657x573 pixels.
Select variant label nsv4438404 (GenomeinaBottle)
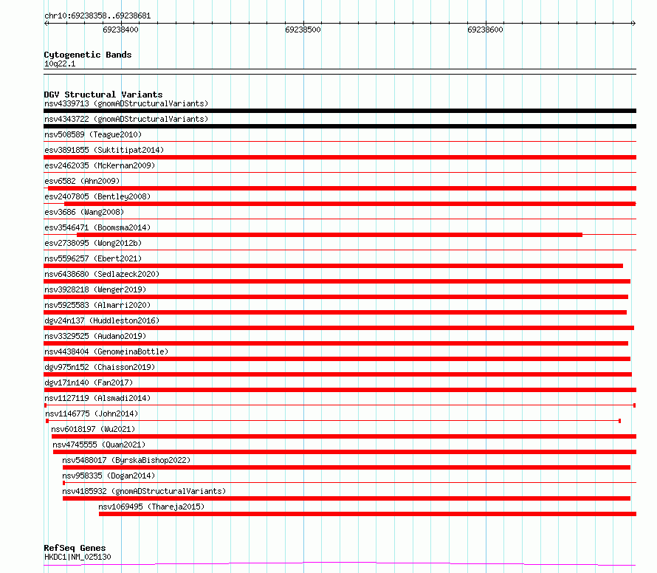106,351
